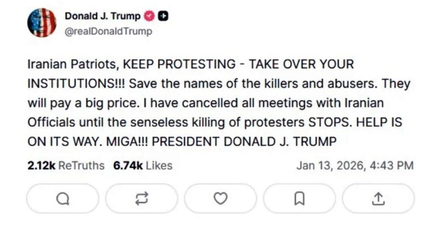Open the Donald J. Trump display name
The height and width of the screenshot is (231, 421).
click(102, 16)
